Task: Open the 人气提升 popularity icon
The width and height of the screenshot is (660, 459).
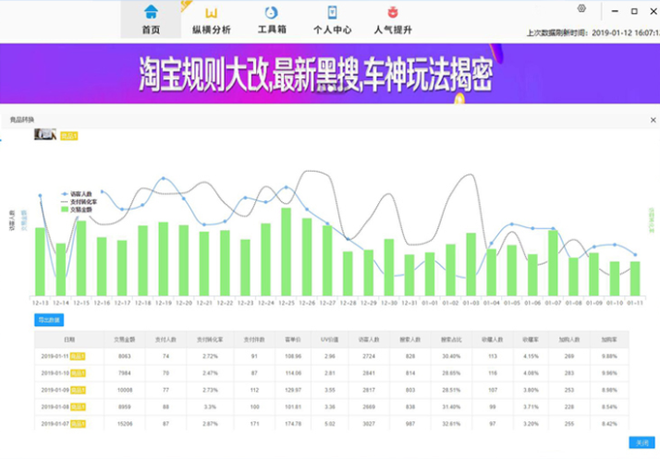Action: [393, 12]
